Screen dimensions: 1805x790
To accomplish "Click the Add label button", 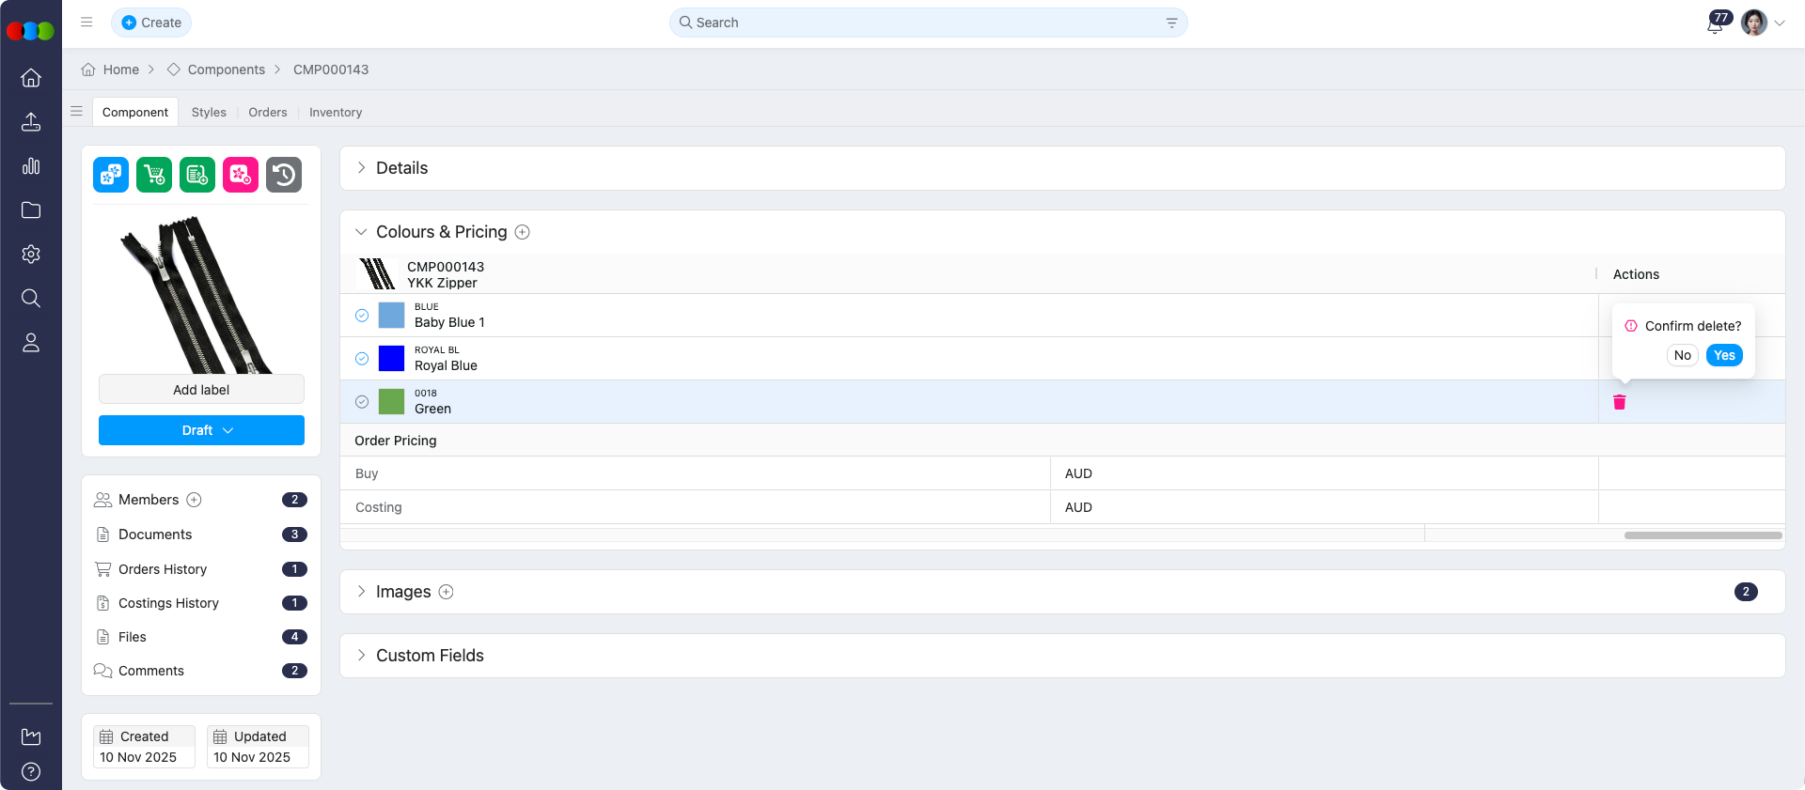I will [201, 390].
